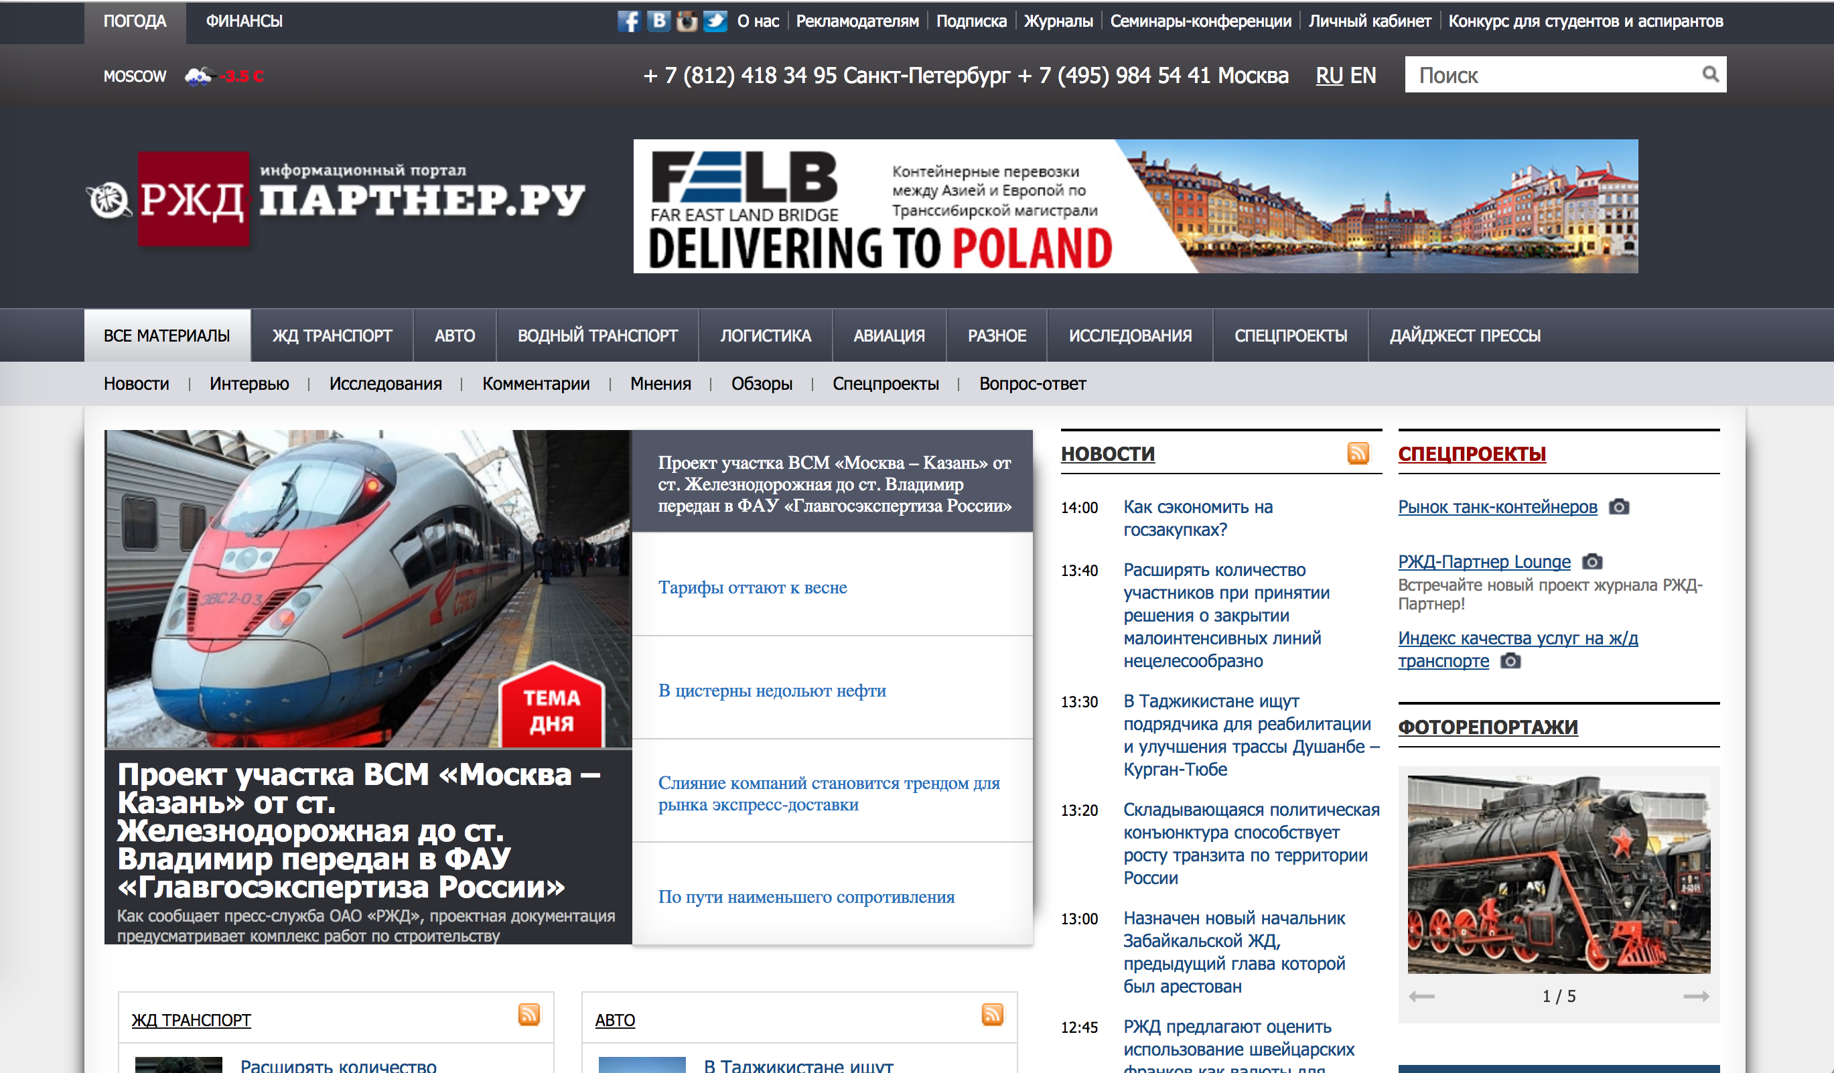
Task: Select Комментарии in the submenu bar
Action: tap(536, 384)
